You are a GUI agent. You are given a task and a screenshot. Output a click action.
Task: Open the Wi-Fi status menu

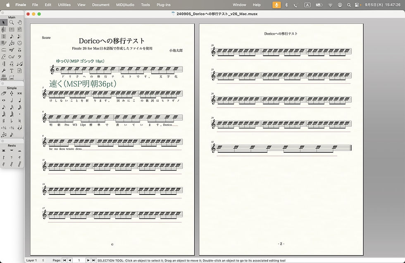click(330, 5)
